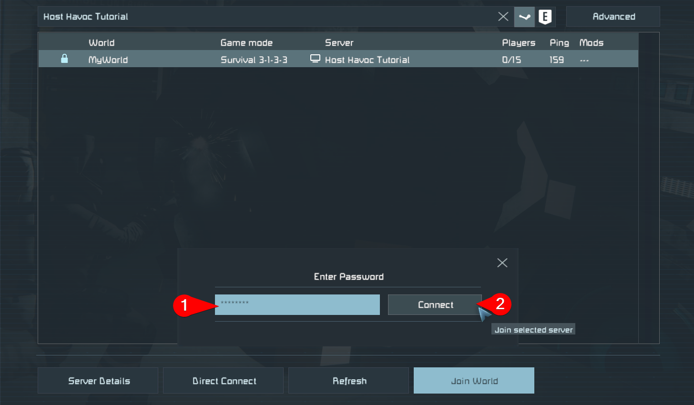This screenshot has height=405, width=694.
Task: Toggle the Epic Games platform filter icon
Action: [x=545, y=17]
